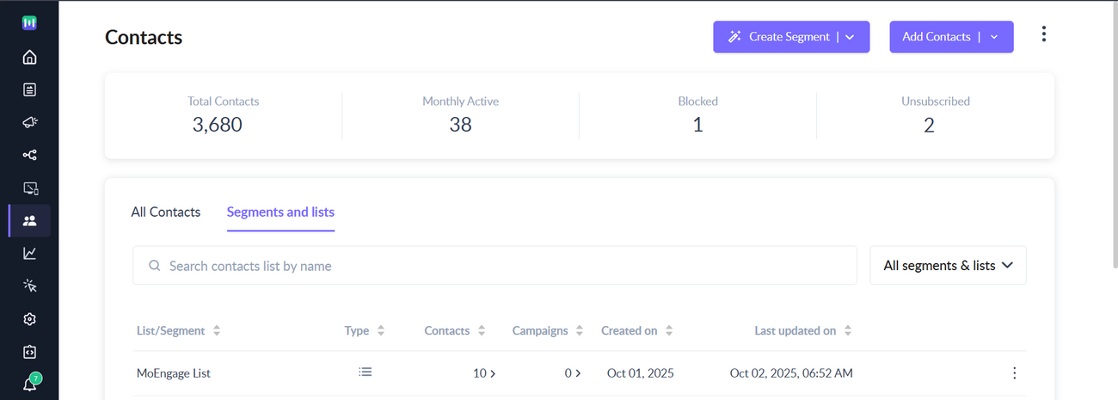Select the Contacts people icon in sidebar
Screen dimensions: 1118x400
point(29,221)
